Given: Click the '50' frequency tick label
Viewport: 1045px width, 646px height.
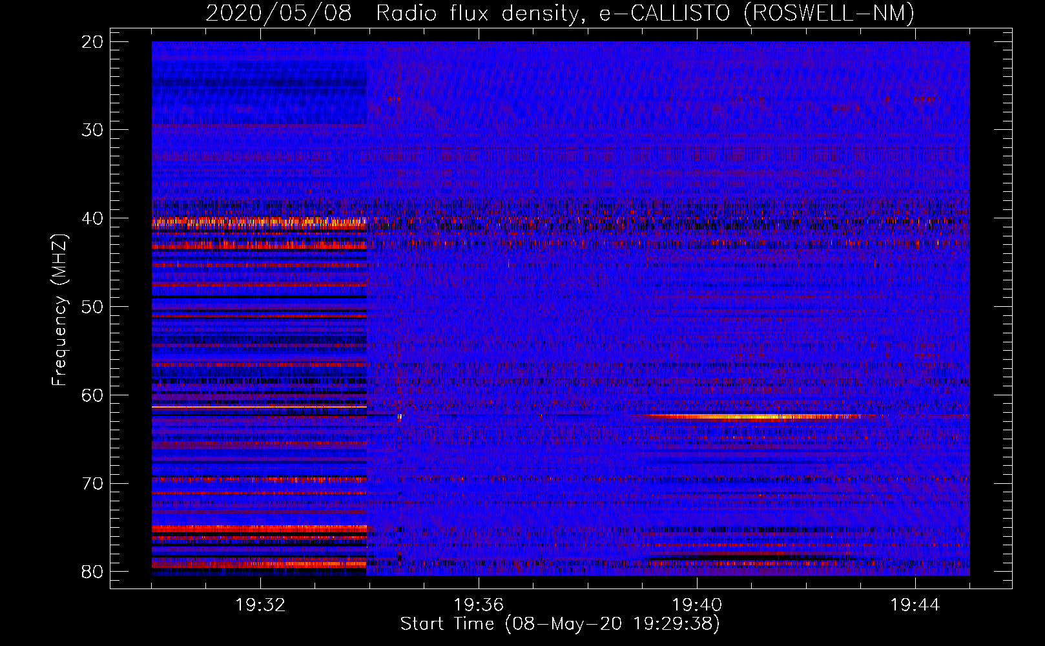Looking at the screenshot, I should pos(92,307).
